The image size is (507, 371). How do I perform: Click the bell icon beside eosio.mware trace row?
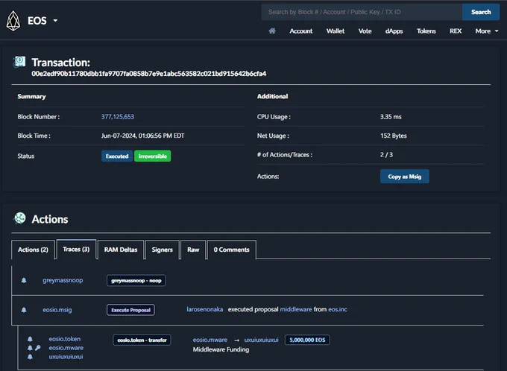[x=30, y=348]
